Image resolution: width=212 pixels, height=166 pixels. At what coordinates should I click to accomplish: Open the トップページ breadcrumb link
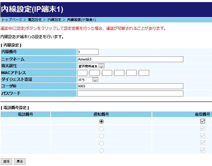point(12,20)
